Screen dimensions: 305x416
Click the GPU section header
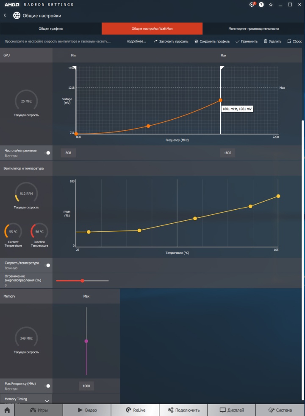[26, 55]
